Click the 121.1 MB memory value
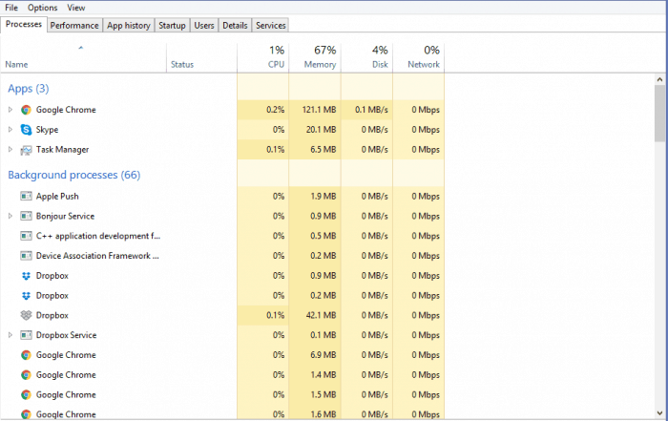The height and width of the screenshot is (421, 668). 319,110
